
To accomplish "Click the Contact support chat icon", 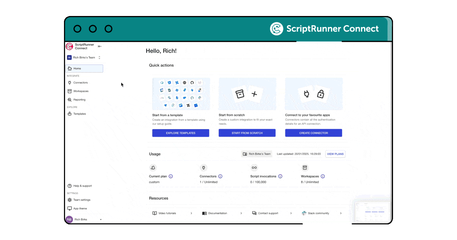I will pyautogui.click(x=254, y=213).
